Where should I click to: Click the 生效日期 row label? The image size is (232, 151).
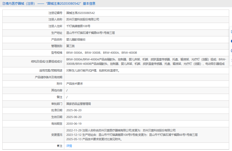tap(57, 117)
